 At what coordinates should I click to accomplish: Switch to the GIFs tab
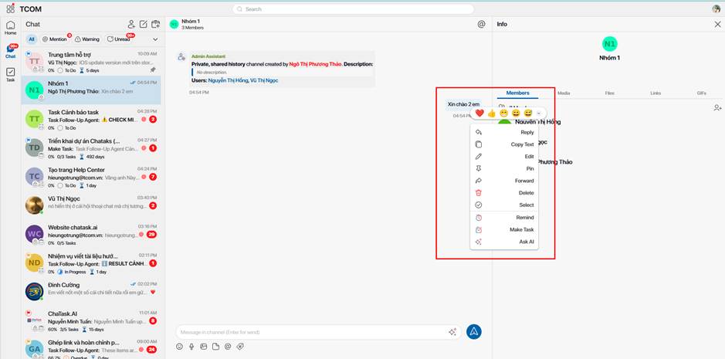tap(701, 93)
